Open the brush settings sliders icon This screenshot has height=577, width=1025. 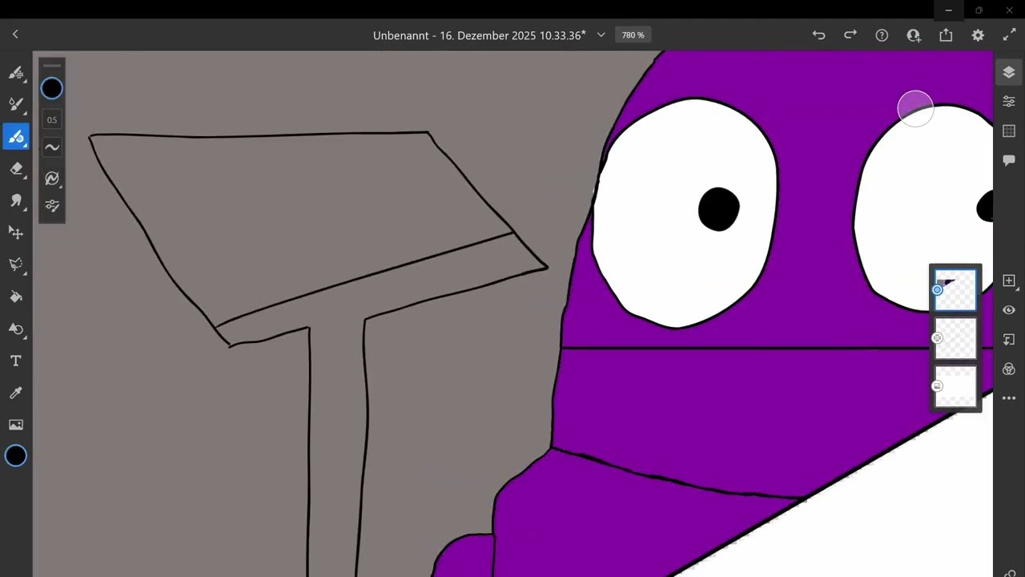tap(52, 205)
